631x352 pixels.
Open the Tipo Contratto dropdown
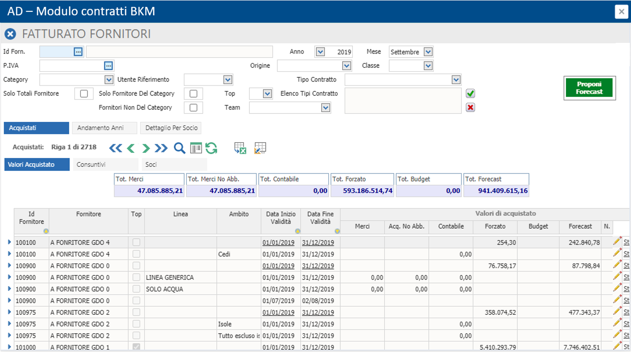click(456, 79)
